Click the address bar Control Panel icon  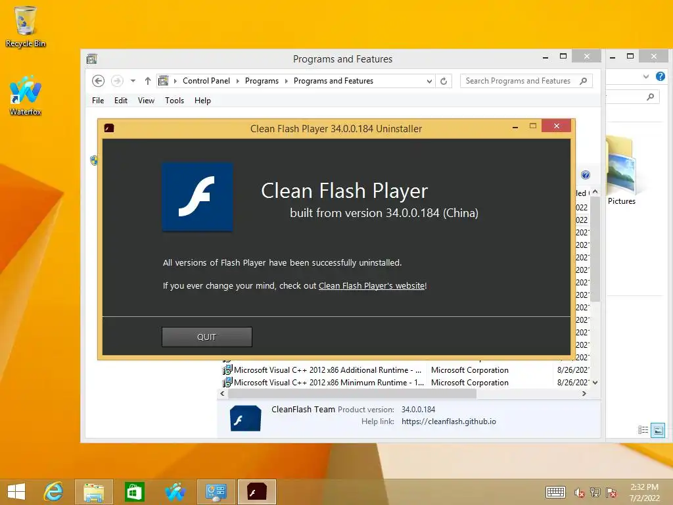(164, 80)
